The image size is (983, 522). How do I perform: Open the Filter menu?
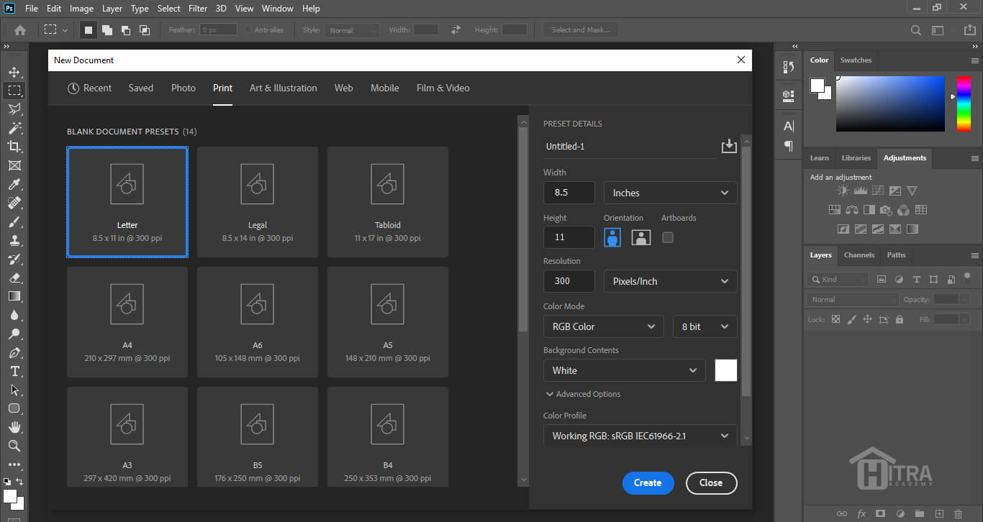tap(198, 9)
